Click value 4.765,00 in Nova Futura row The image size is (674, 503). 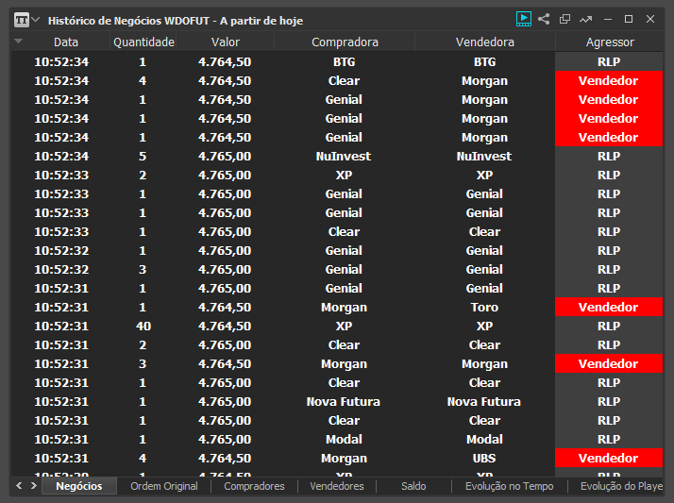pyautogui.click(x=225, y=402)
